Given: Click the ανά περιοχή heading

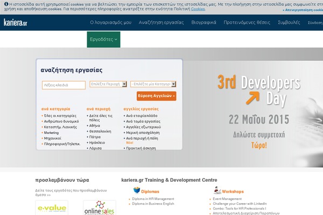Looking at the screenshot, I should (99, 109).
